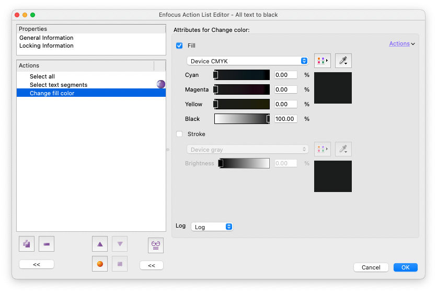The height and width of the screenshot is (293, 437).
Task: Click the Fill color preview swatch
Action: pyautogui.click(x=333, y=88)
